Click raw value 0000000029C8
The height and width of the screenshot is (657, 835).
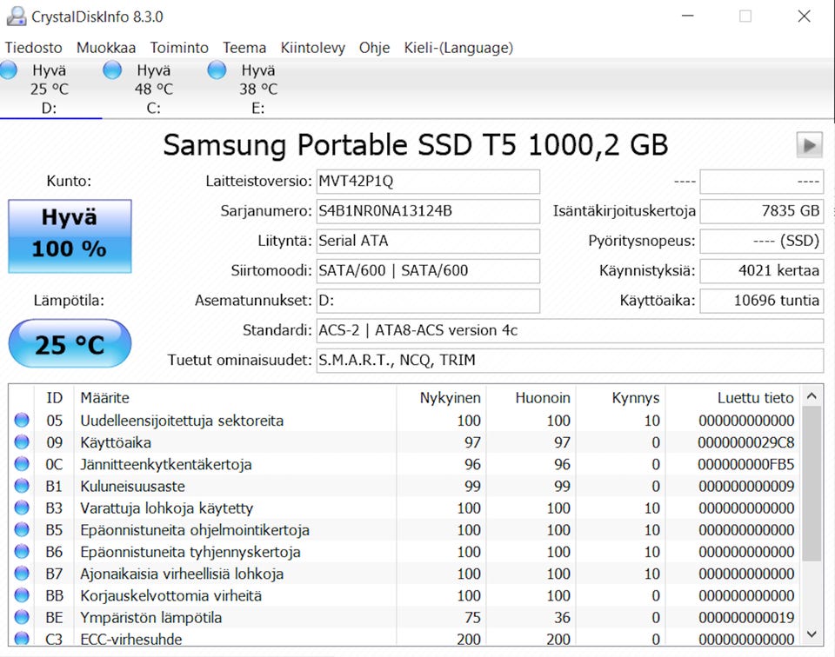(x=745, y=442)
